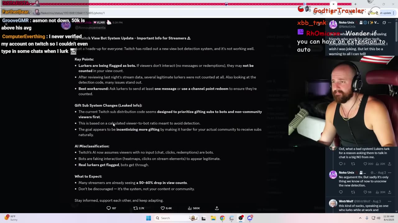Open the Windows Start menu

[x=149, y=218]
